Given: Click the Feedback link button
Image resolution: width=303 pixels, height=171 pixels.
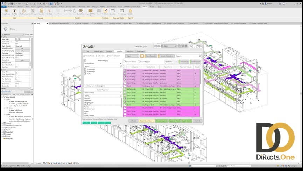Looking at the screenshot, I should tap(86, 123).
